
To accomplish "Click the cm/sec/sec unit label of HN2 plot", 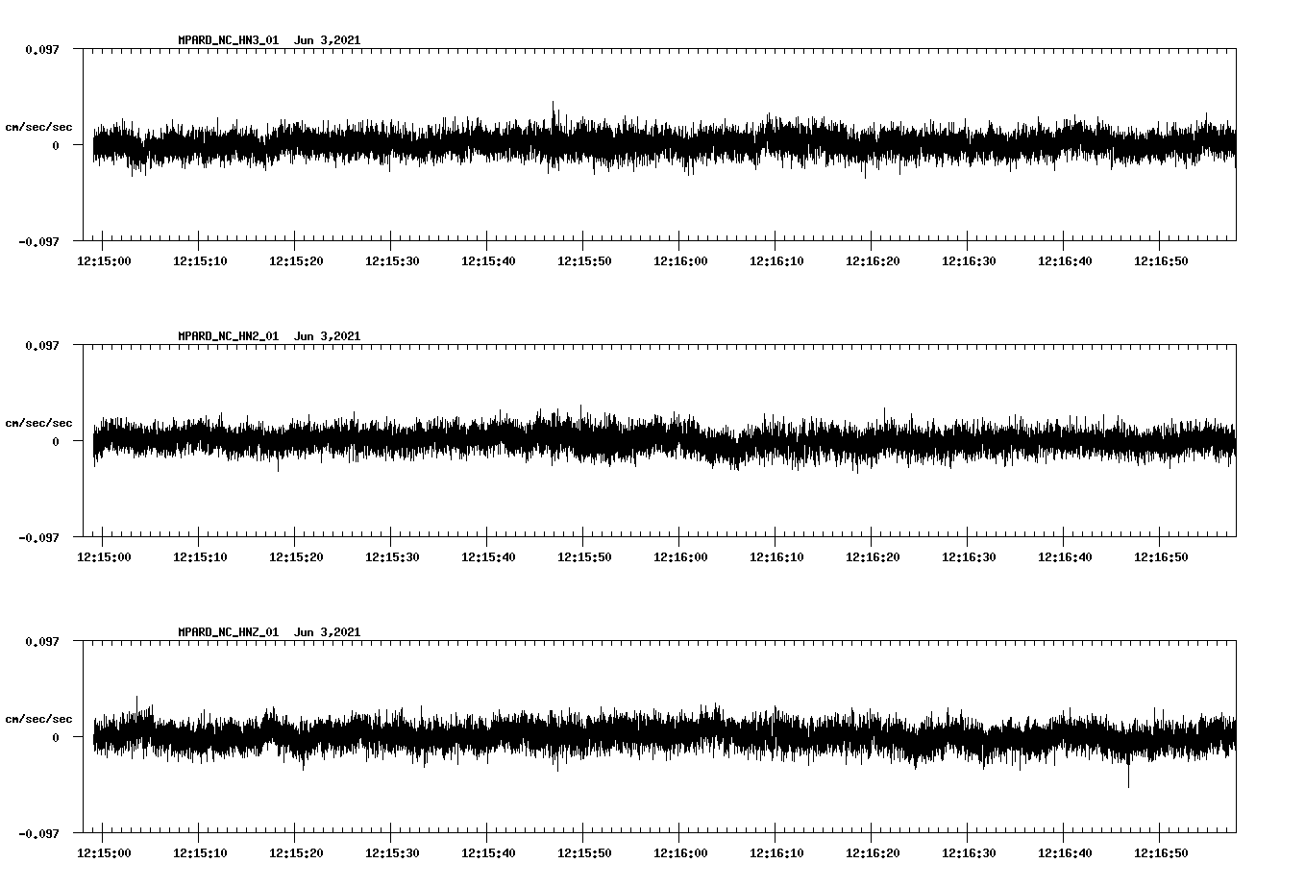I will pos(38,423).
